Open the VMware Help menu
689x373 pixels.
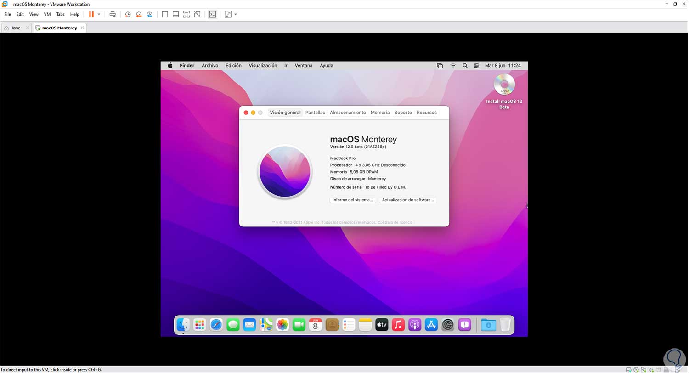click(75, 14)
